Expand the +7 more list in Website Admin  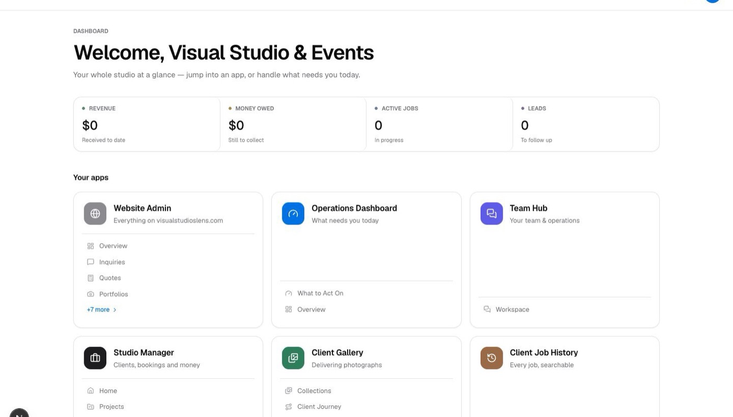102,310
